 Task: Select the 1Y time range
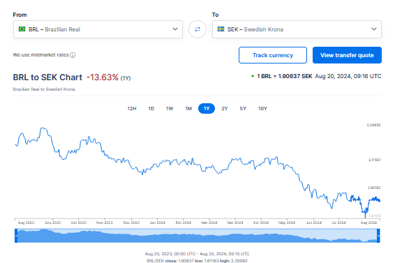207,109
